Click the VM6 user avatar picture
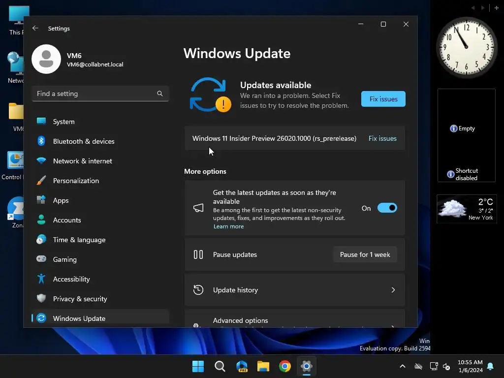Viewport: 504px width, 378px height. click(46, 59)
